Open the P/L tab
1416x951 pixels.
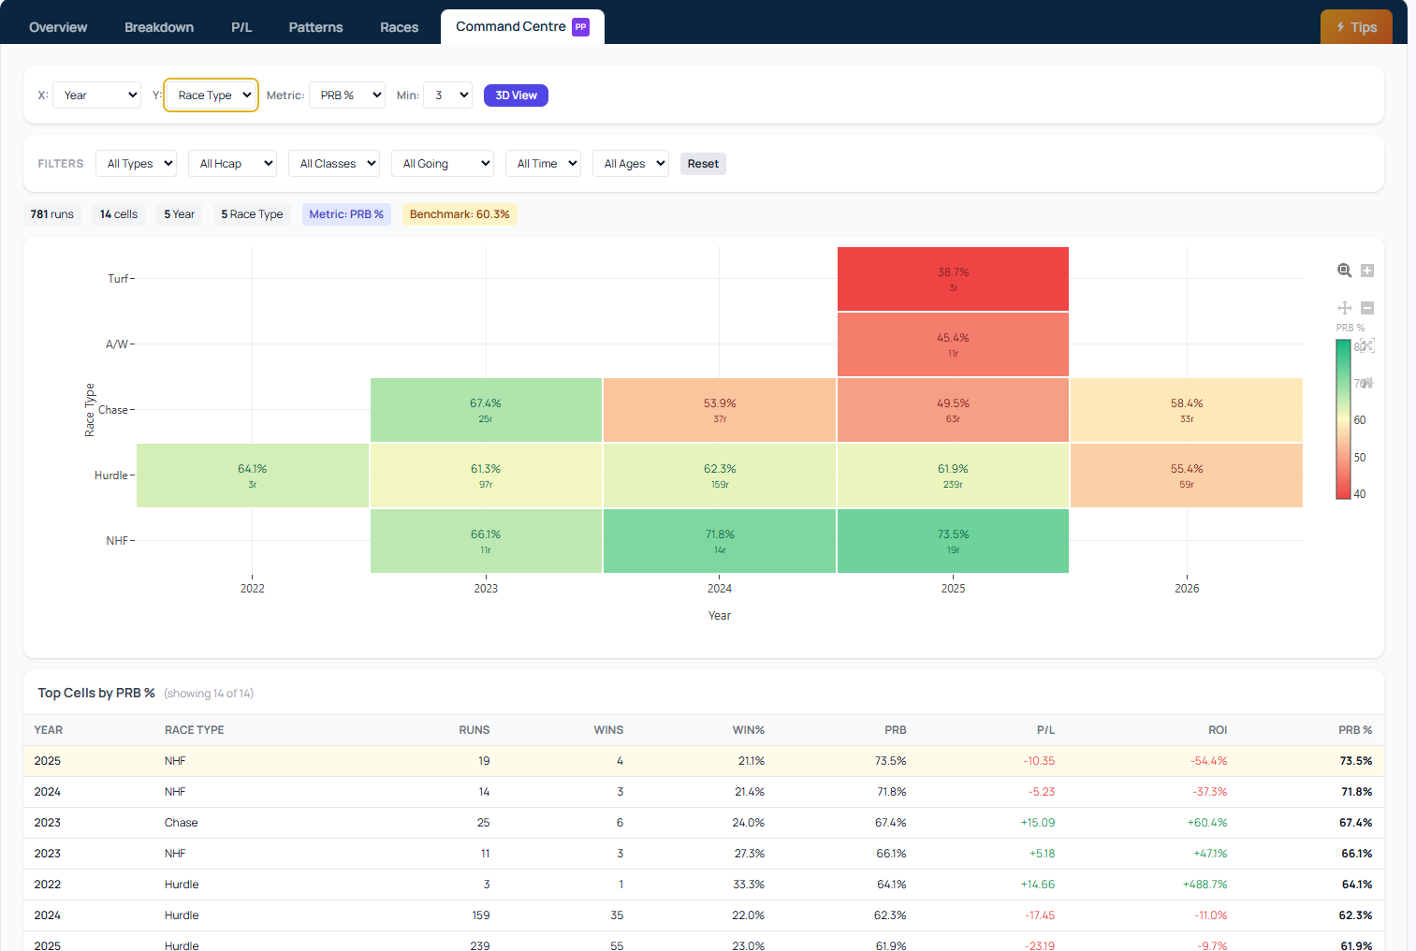click(241, 27)
